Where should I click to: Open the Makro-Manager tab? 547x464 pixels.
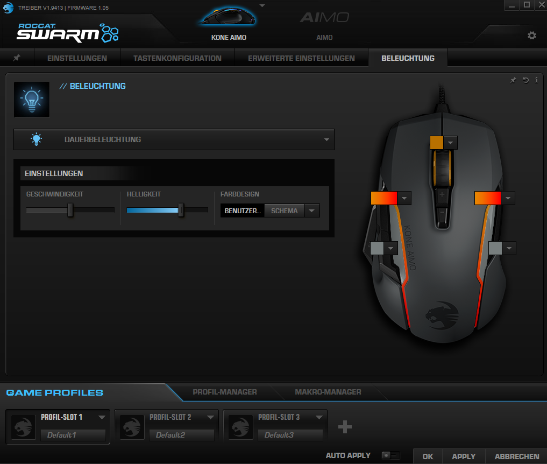coord(328,392)
